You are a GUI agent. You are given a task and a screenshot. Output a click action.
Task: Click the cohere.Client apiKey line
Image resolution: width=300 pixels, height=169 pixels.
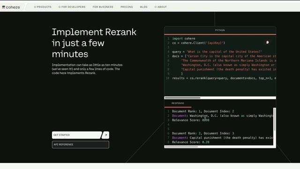(199, 43)
